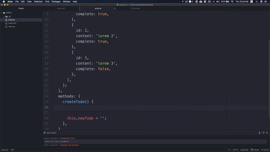Close the JSLint report panel
The height and width of the screenshot is (152, 270).
pyautogui.click(x=267, y=133)
